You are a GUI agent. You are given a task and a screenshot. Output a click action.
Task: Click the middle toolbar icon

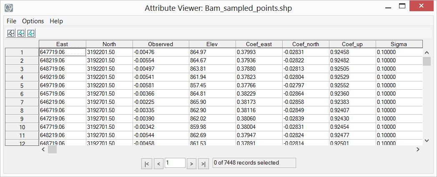[x=21, y=33]
